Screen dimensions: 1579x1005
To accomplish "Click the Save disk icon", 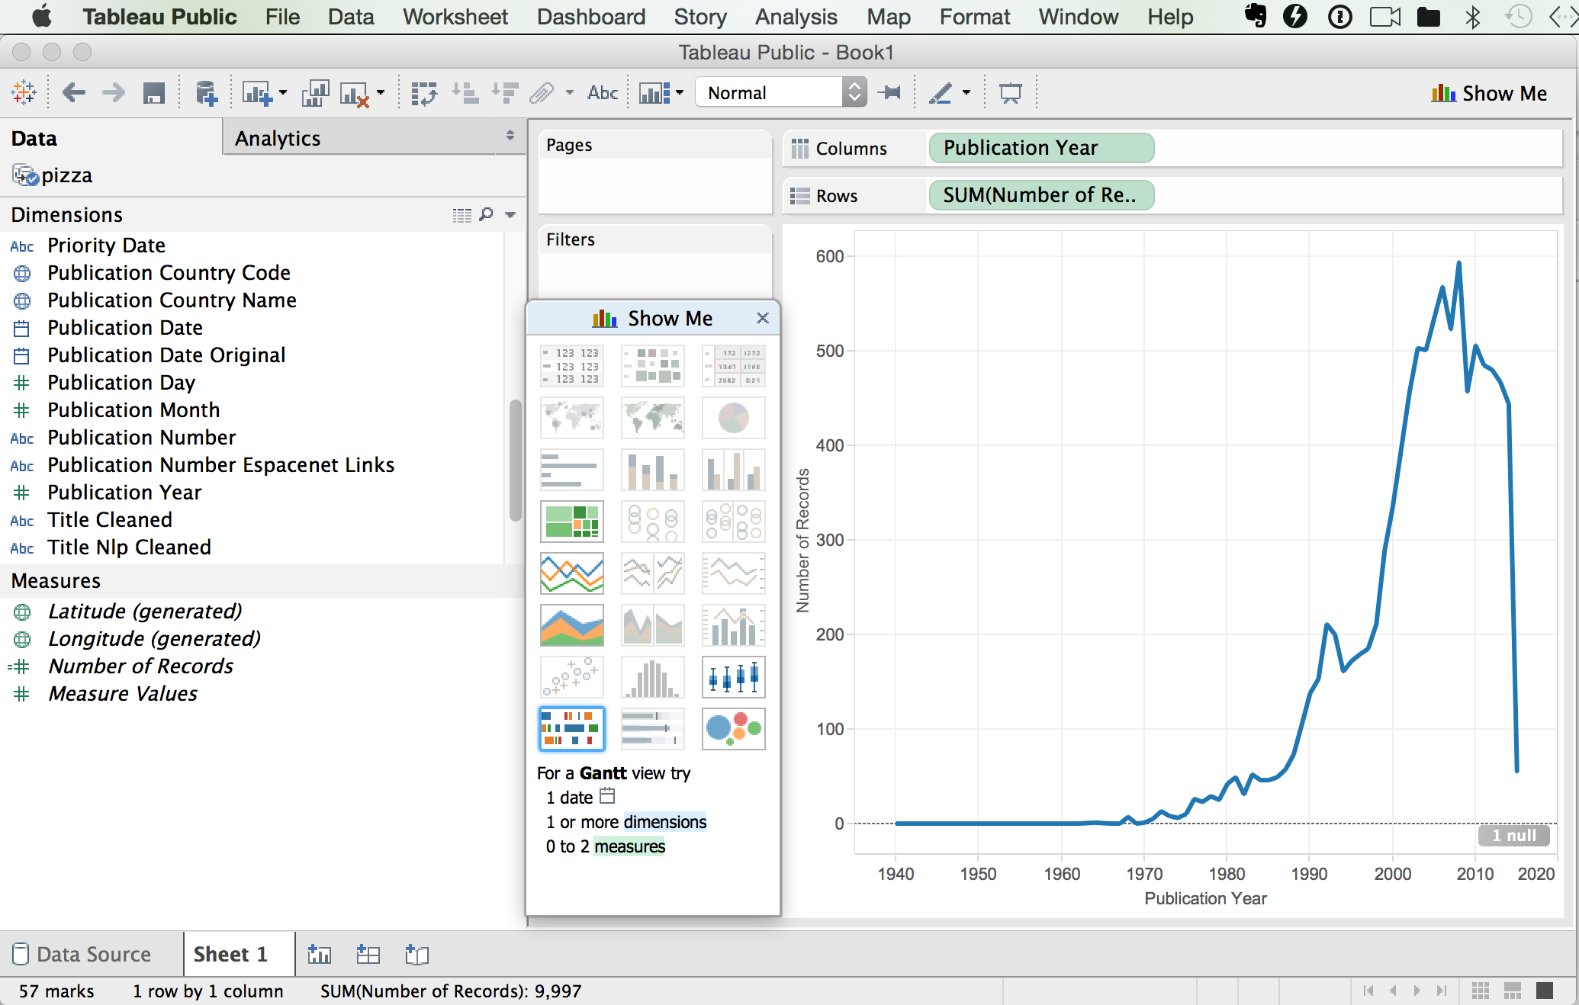I will pyautogui.click(x=154, y=93).
